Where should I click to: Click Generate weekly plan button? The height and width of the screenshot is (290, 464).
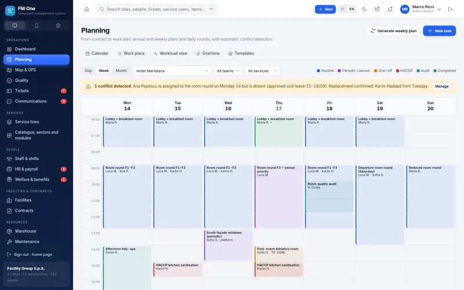[394, 31]
